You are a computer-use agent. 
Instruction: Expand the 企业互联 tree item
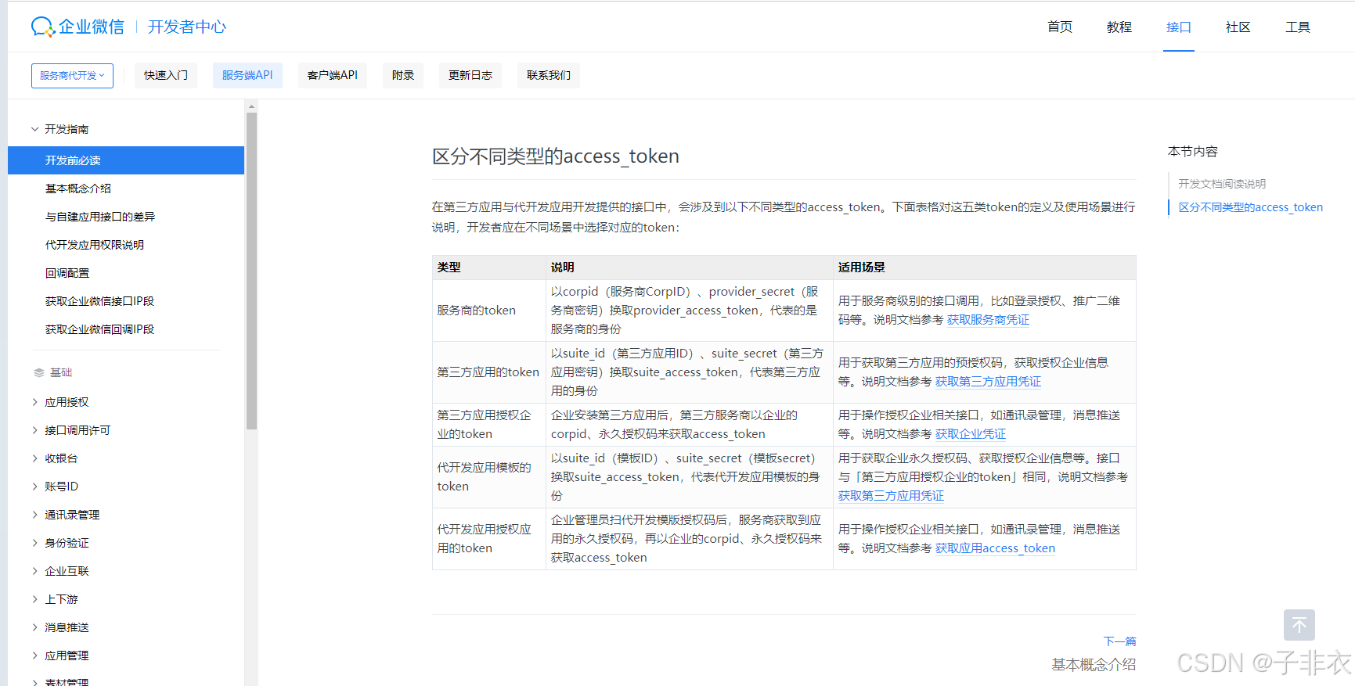pyautogui.click(x=34, y=571)
